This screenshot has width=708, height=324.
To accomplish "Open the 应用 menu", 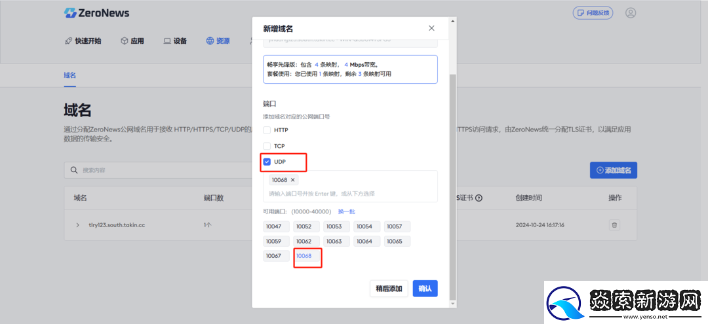I will 132,41.
